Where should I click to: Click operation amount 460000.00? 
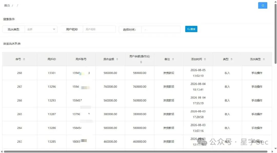[x=110, y=142]
